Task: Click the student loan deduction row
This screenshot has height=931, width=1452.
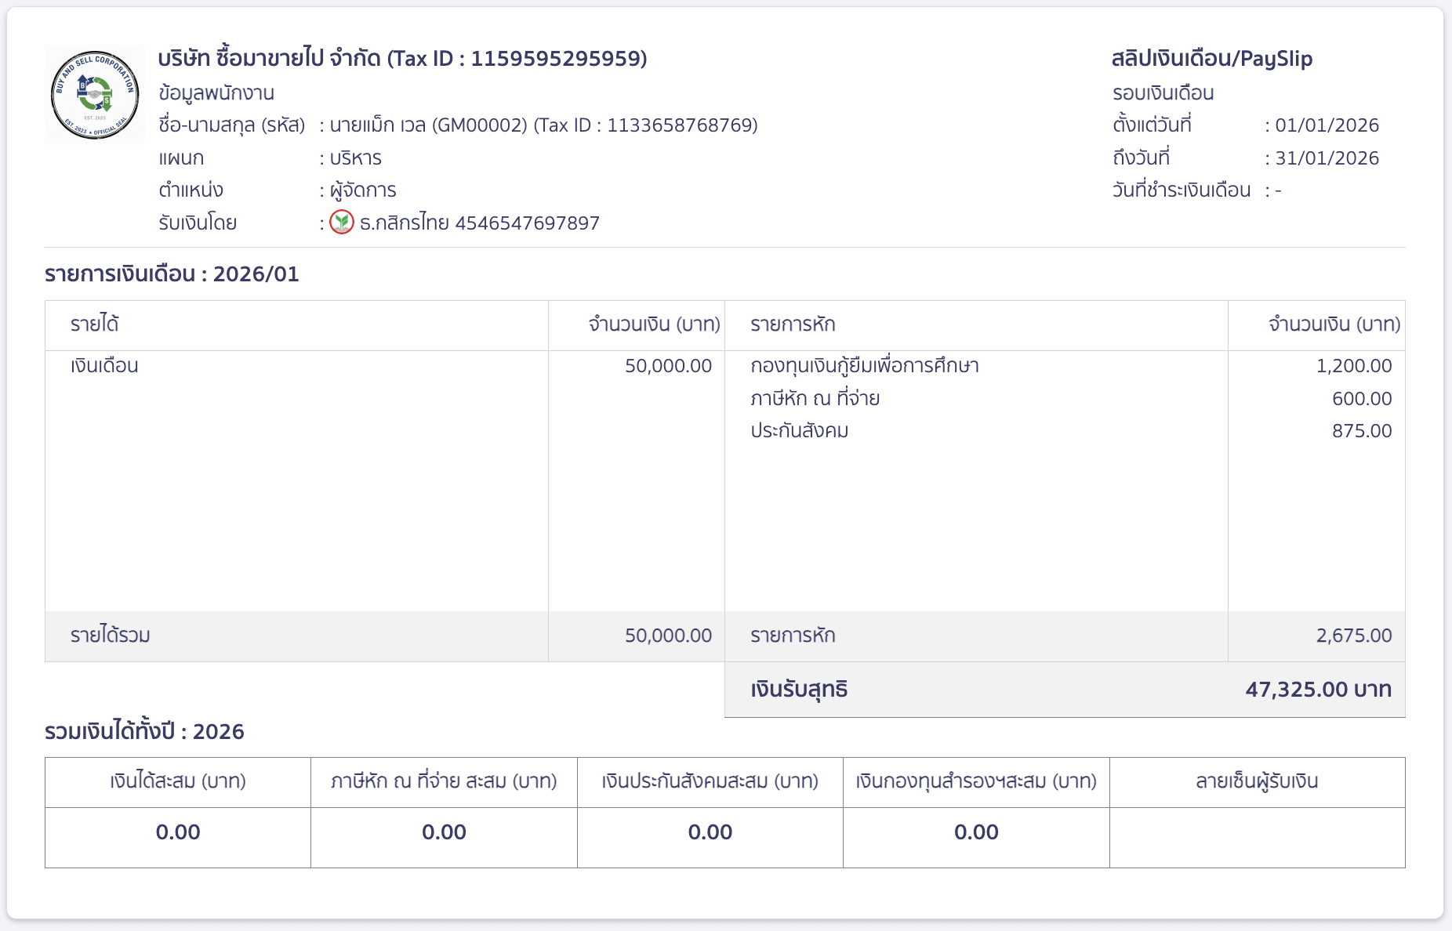Action: [864, 365]
